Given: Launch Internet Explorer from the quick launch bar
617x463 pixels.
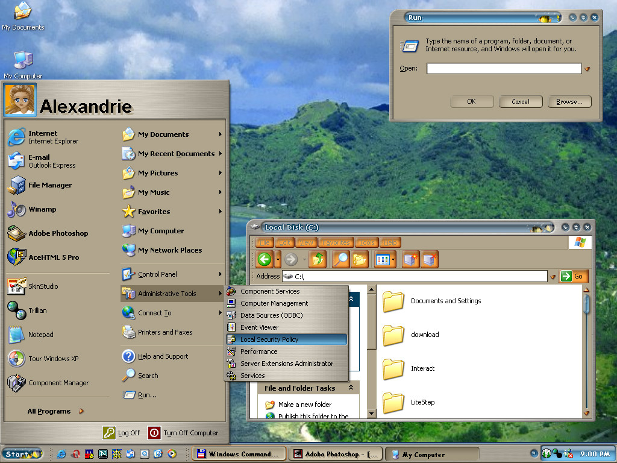Looking at the screenshot, I should pyautogui.click(x=61, y=454).
